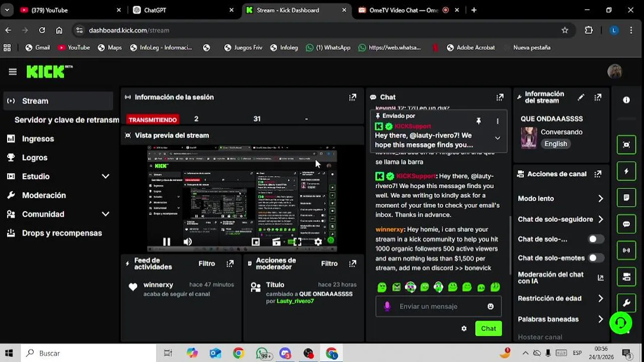Open chat settings gear beside the Chat button
The width and height of the screenshot is (644, 362).
click(x=464, y=328)
